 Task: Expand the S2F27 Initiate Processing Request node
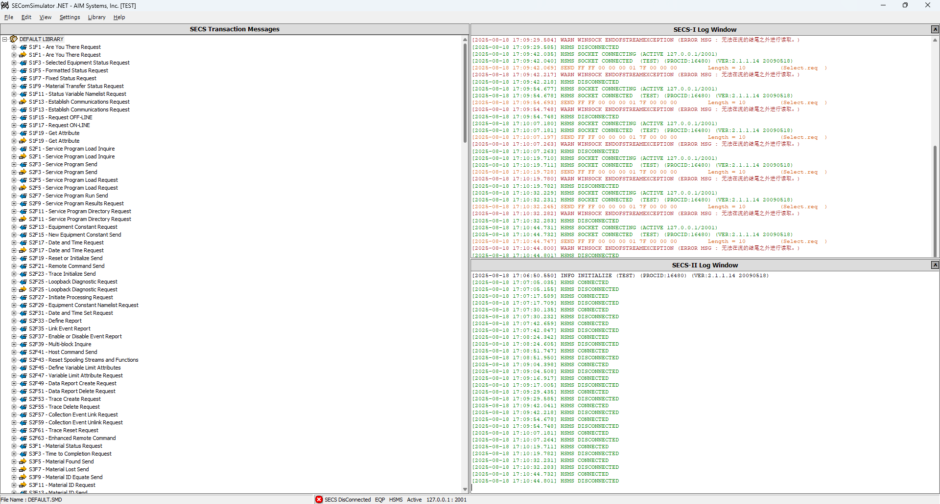[x=14, y=297]
